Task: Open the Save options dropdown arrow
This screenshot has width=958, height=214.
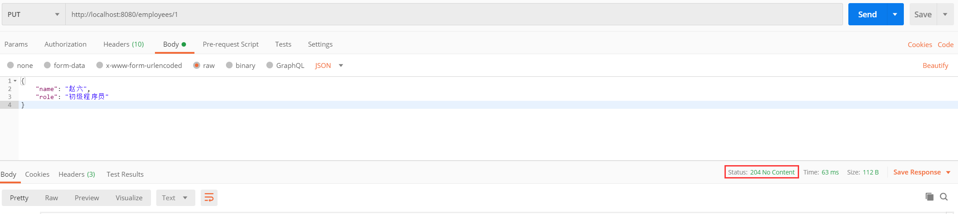Action: (945, 14)
